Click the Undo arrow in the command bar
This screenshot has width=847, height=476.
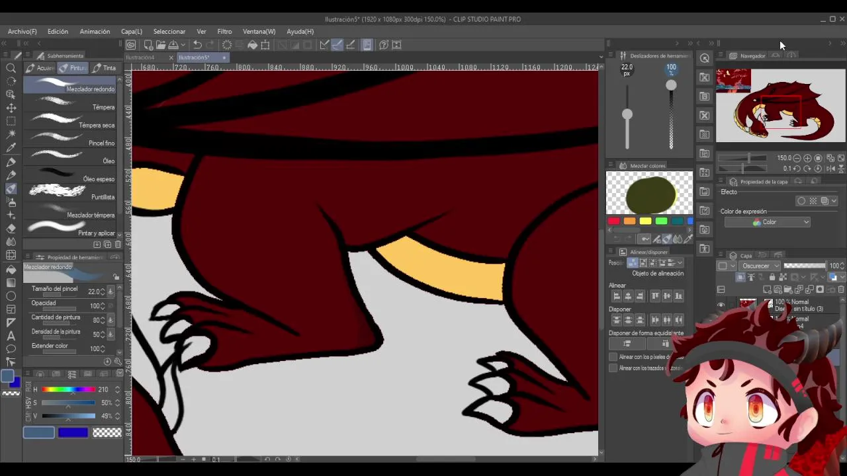[197, 45]
